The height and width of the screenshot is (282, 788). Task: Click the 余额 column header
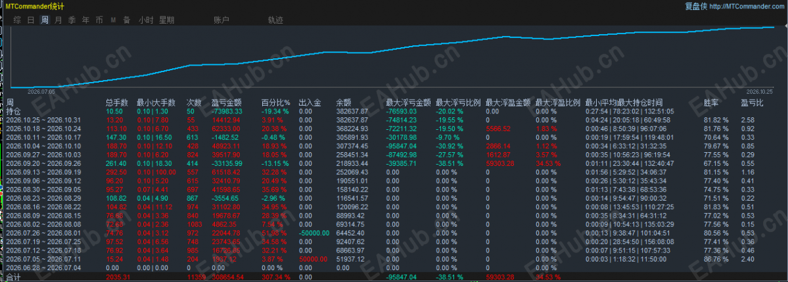[x=344, y=102]
